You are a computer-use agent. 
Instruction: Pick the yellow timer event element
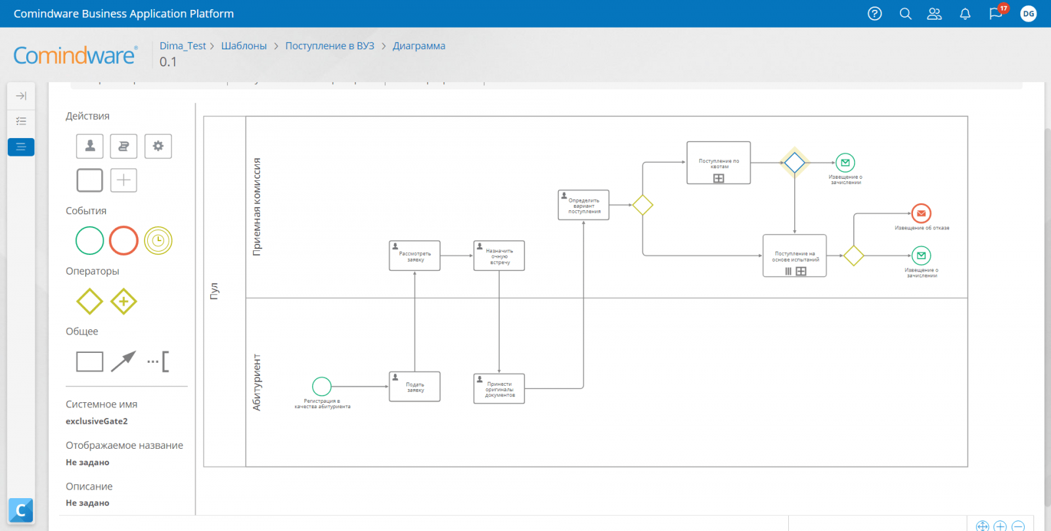(x=158, y=241)
